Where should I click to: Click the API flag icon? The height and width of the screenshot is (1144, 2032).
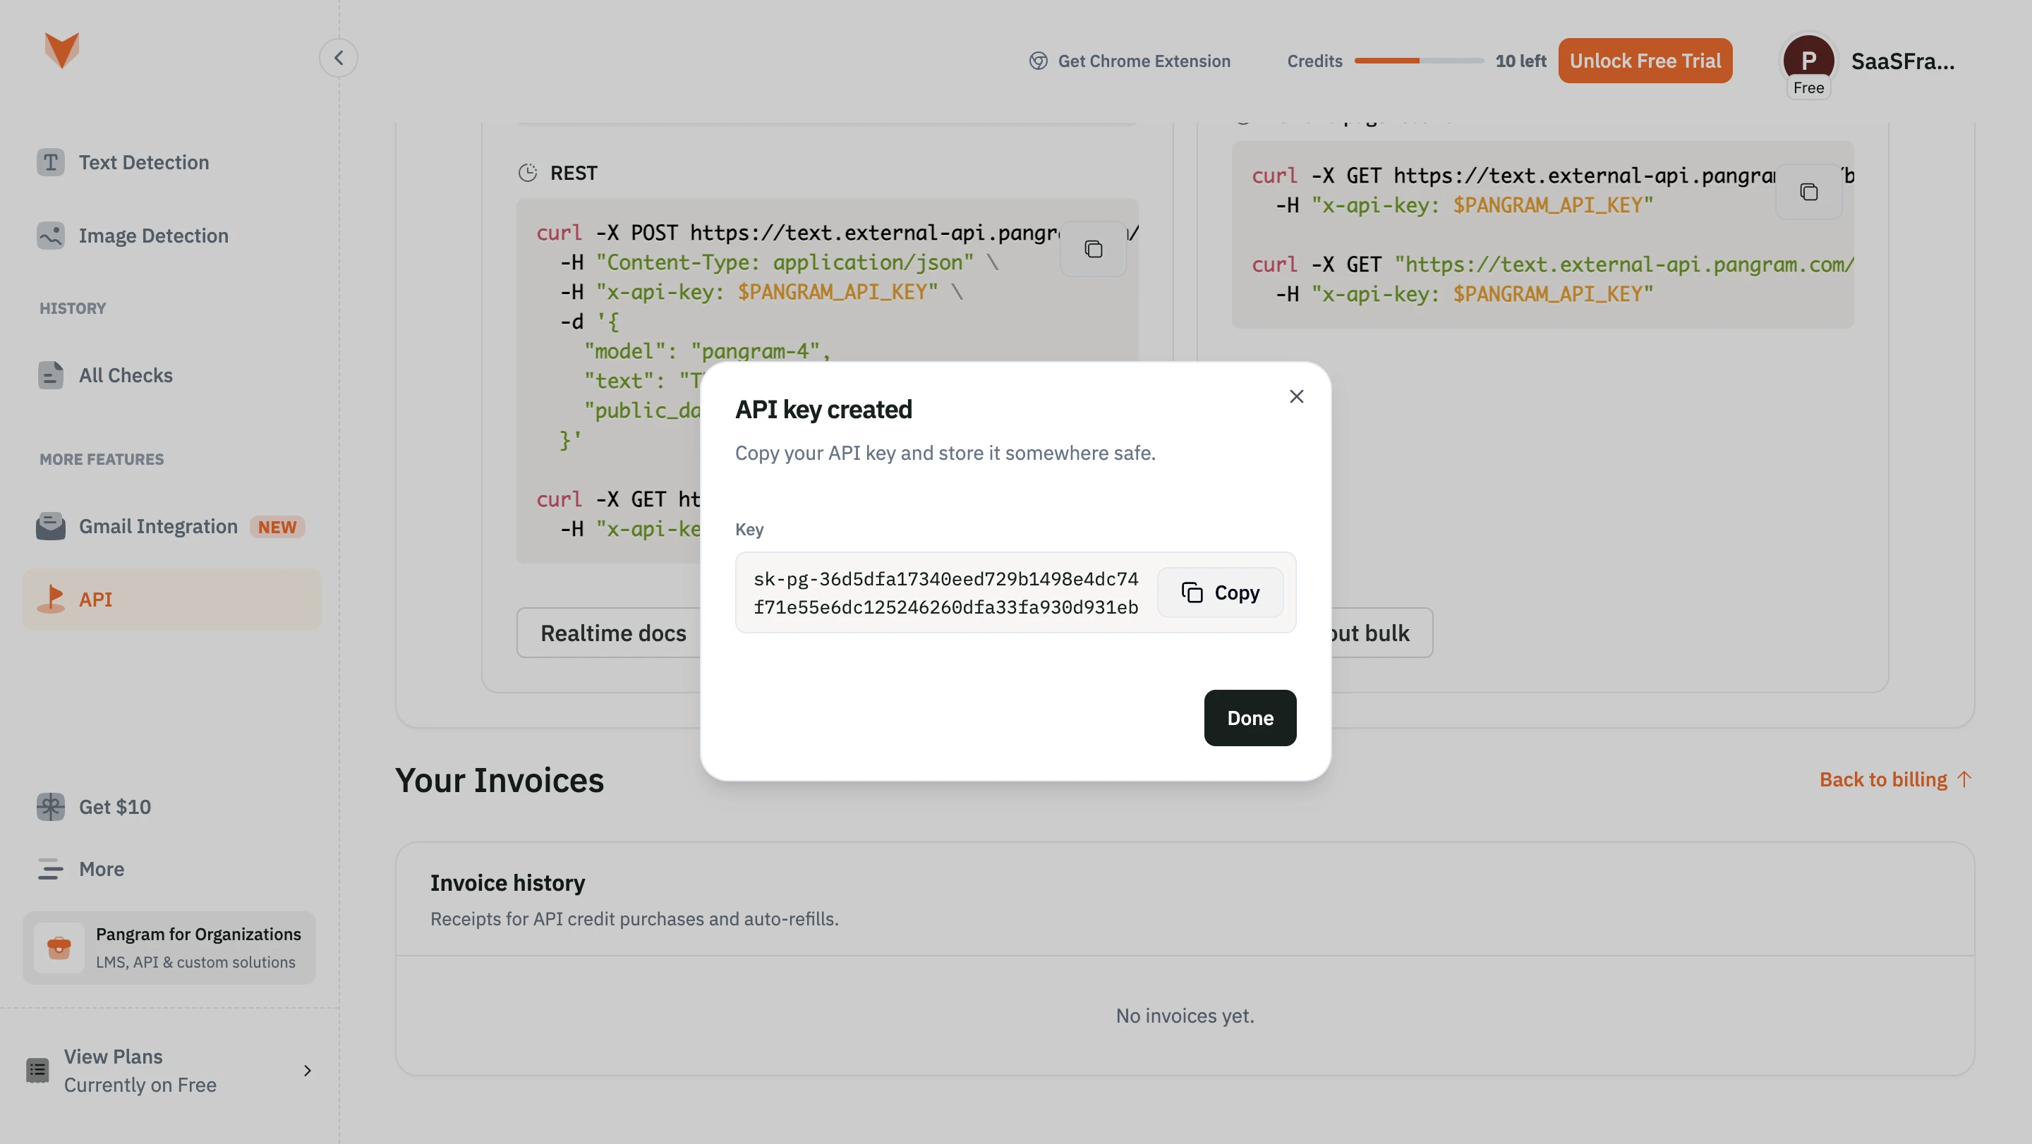click(x=52, y=600)
